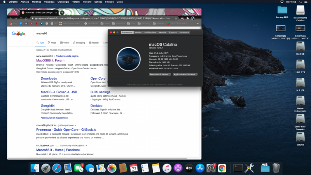Open Apple menu
Screen dimensions: 311x175
click(x=4, y=2)
